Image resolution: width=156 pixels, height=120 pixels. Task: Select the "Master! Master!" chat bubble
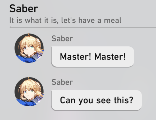[x=93, y=57]
